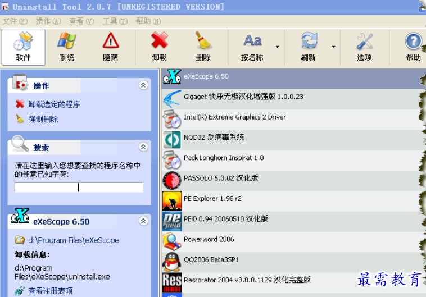Click the registry icon beside 查看注册表项
The image size is (426, 297).
[20, 291]
